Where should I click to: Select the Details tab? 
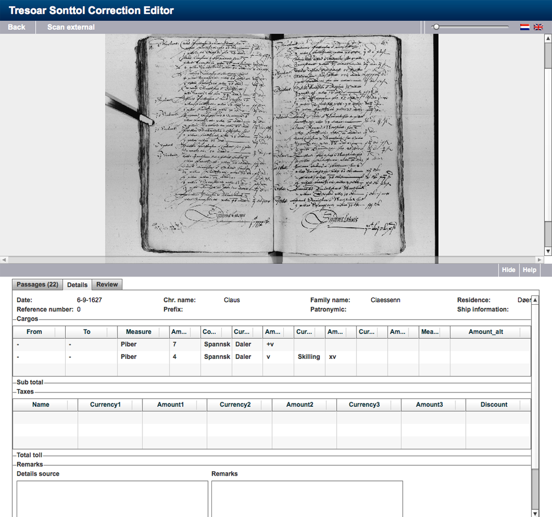tap(77, 285)
